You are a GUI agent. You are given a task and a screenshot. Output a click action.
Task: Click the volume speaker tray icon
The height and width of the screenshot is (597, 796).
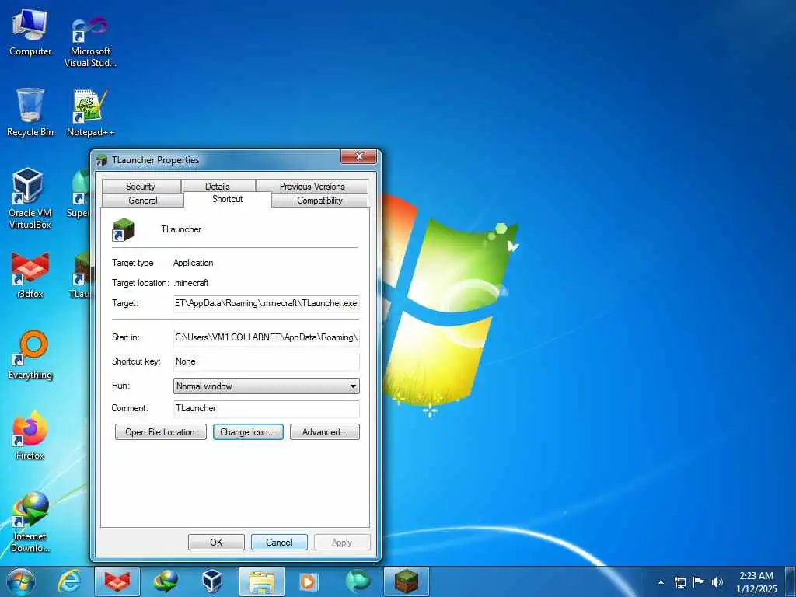click(717, 582)
